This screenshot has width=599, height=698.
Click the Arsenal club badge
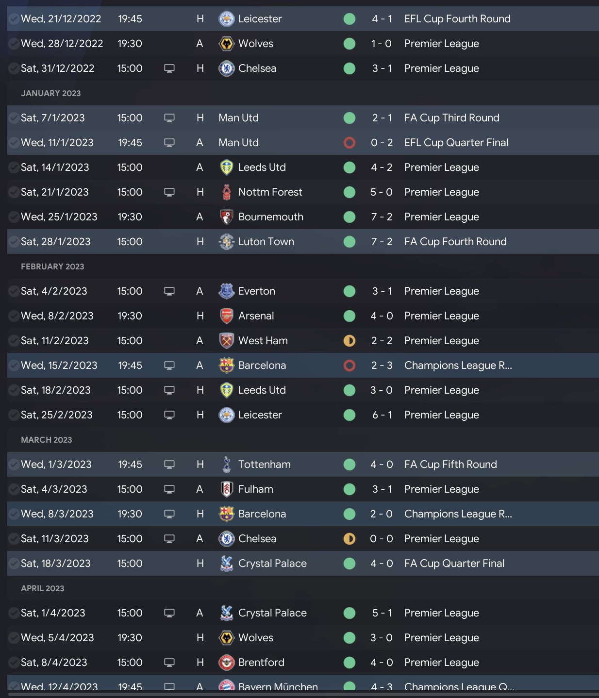pyautogui.click(x=227, y=316)
